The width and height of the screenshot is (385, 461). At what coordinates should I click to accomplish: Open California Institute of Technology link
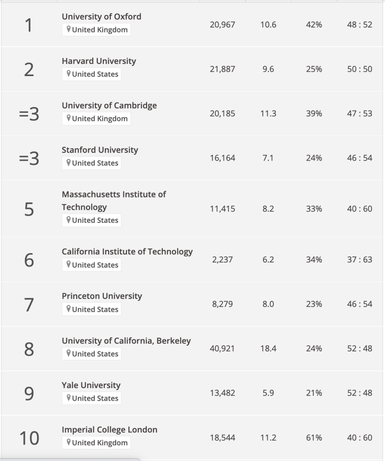127,252
